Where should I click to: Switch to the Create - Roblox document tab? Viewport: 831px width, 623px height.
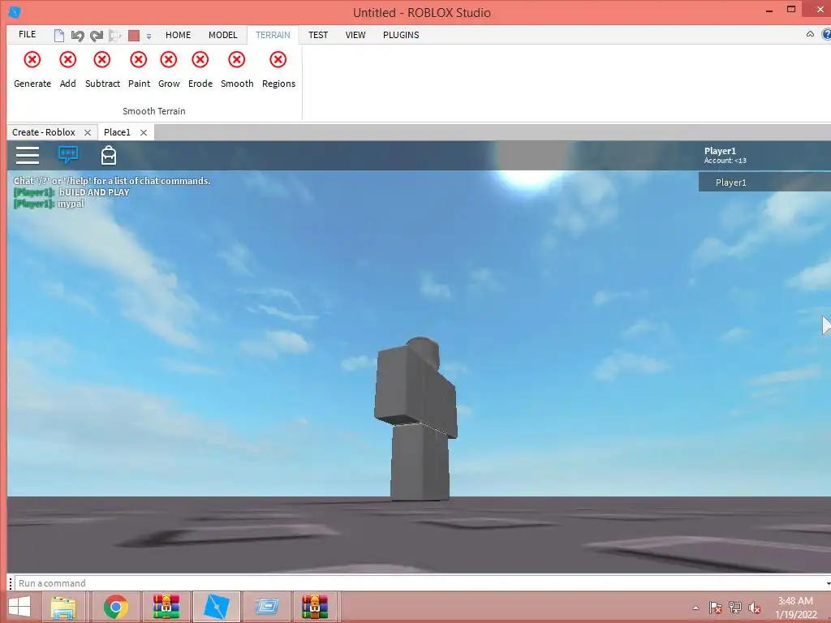[44, 132]
